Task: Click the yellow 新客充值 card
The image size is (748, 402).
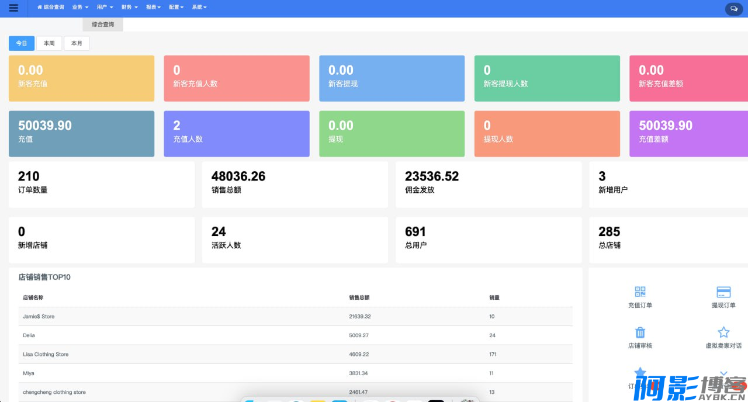Action: click(81, 78)
